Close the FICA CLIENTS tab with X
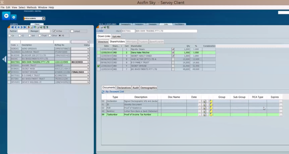The width and height of the screenshot is (289, 154). pos(44,18)
